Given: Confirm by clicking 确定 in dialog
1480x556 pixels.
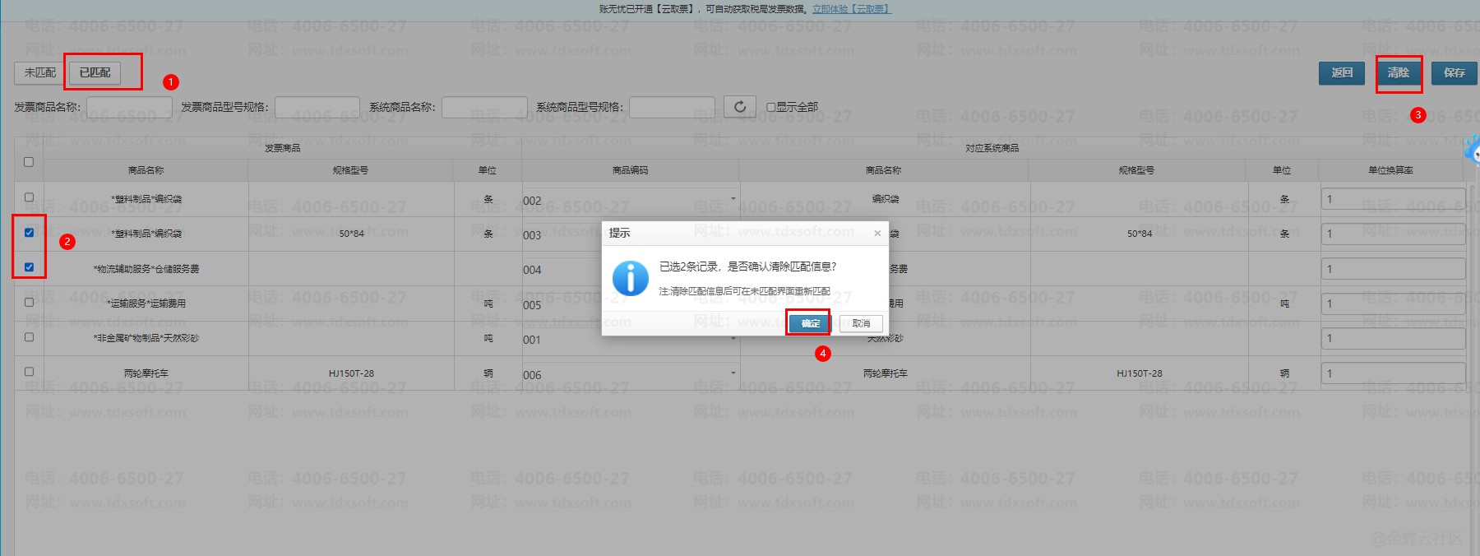Looking at the screenshot, I should coord(810,323).
